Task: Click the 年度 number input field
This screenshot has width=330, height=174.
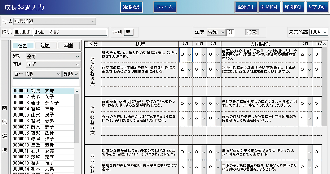Action: click(230, 32)
